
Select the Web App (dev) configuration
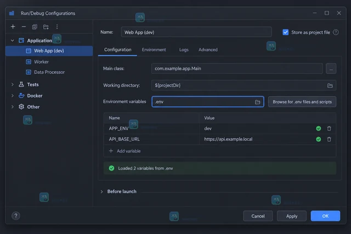pyautogui.click(x=49, y=51)
